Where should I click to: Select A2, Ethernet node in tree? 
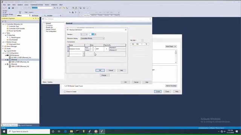point(13,64)
